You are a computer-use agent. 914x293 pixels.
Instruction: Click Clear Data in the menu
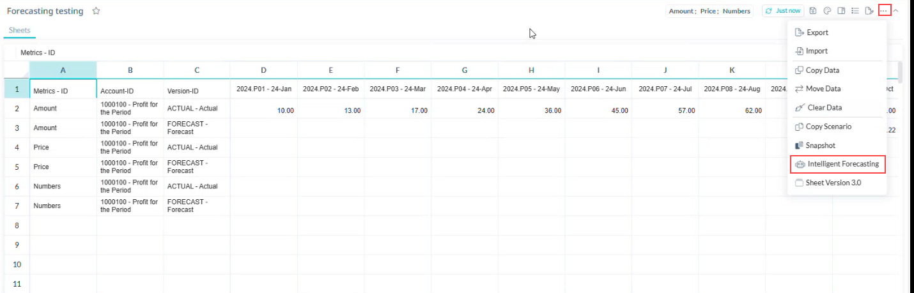pyautogui.click(x=823, y=108)
